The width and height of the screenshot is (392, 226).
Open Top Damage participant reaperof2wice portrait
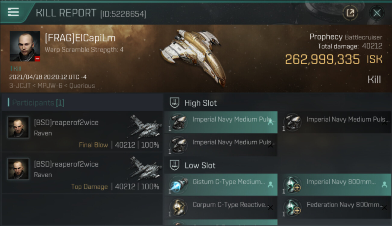tap(18, 169)
